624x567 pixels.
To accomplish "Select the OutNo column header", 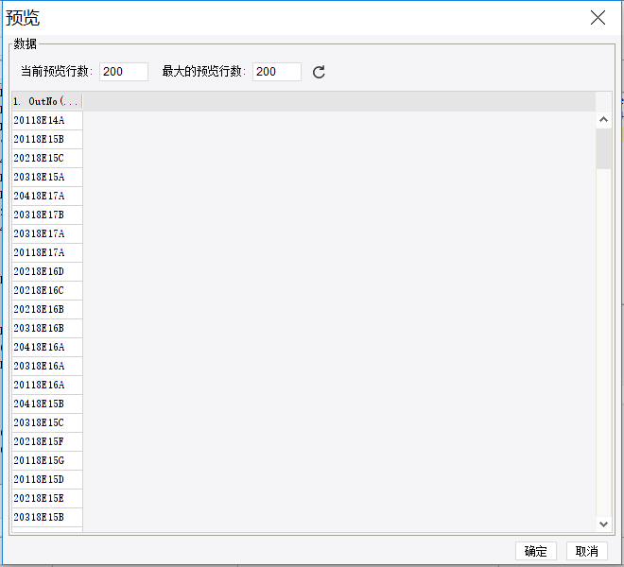I will [x=47, y=101].
